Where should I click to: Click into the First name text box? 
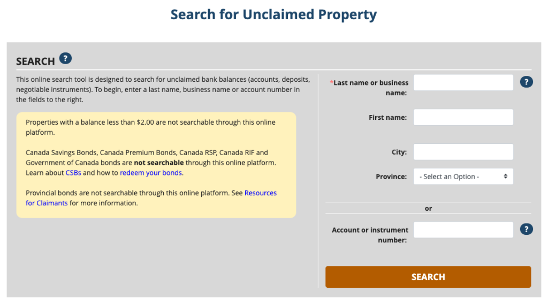coord(463,117)
